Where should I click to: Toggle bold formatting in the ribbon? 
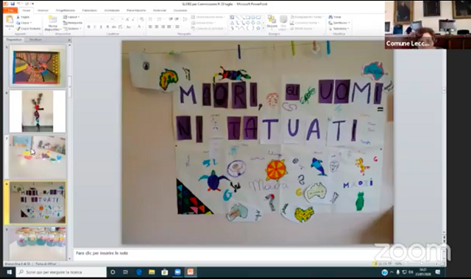coord(88,27)
